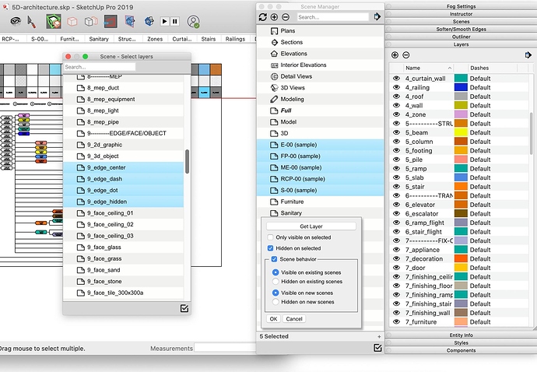Select the arrow pointer tool in the toolbar

31,22
